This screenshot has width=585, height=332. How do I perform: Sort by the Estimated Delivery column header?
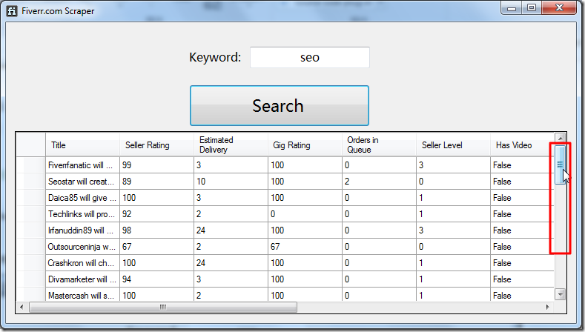tap(231, 145)
